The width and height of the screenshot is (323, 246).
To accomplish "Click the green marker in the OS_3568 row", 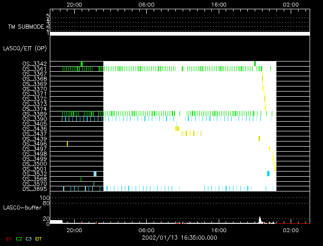I will [x=81, y=179].
